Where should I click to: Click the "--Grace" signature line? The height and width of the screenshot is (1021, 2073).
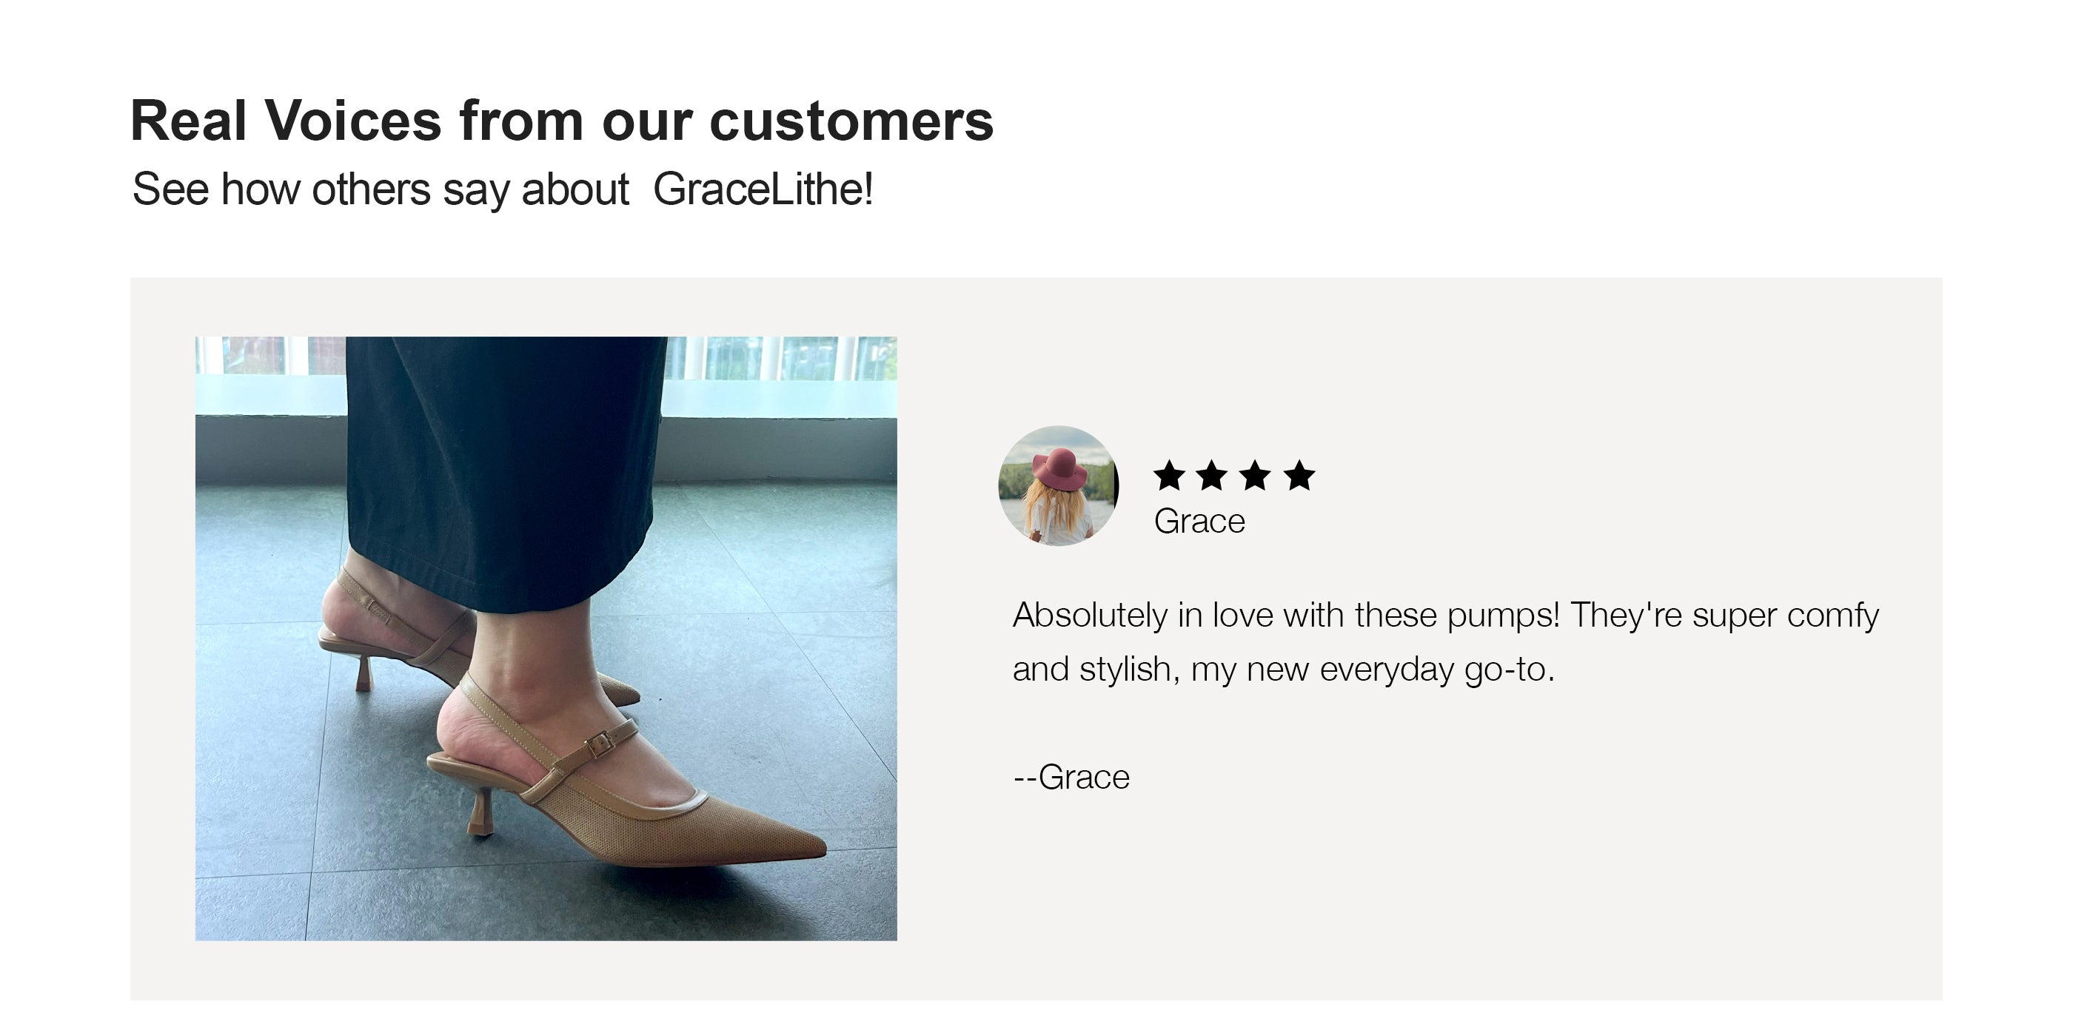[1071, 778]
